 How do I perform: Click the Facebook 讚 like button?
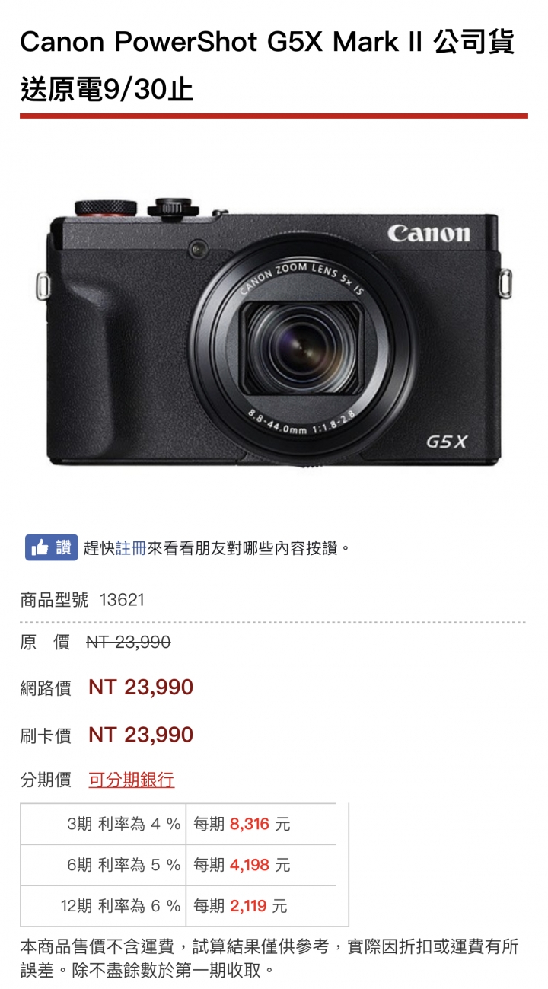click(x=51, y=547)
